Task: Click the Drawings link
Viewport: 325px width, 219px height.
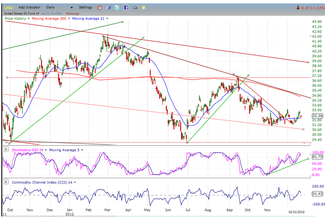Action: click(72, 13)
